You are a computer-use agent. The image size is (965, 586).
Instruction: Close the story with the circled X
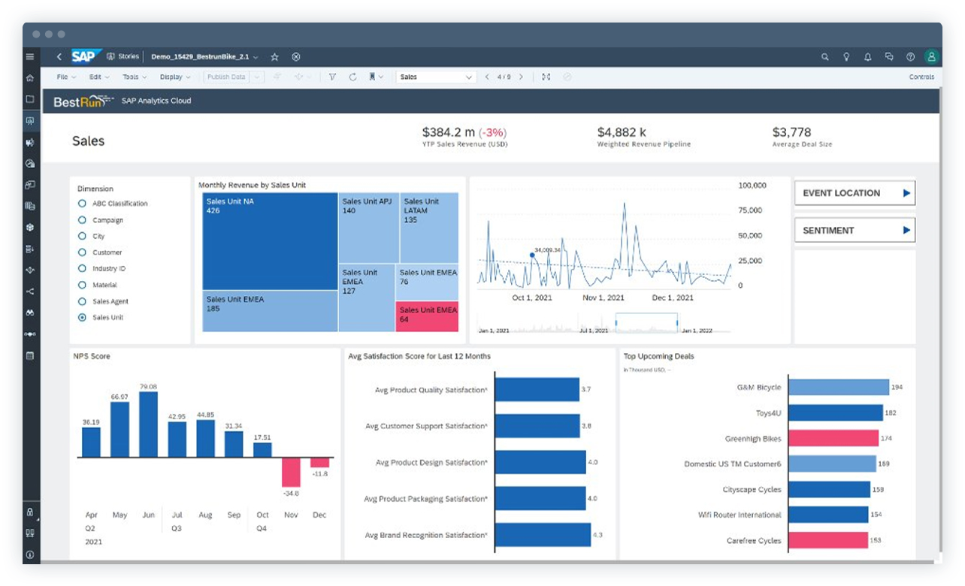click(296, 56)
